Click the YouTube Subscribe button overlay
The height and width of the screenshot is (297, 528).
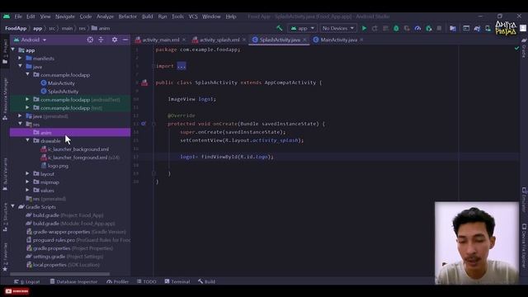point(16,291)
